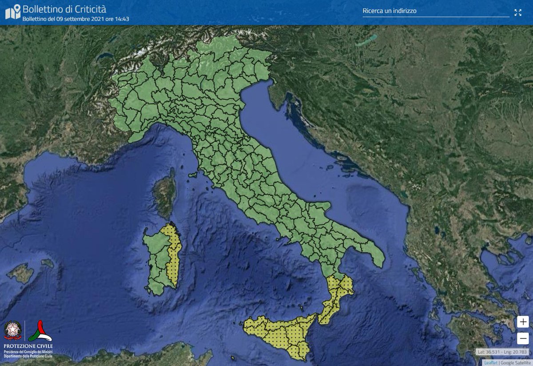The image size is (533, 366).
Task: Open the Leaflet attribution link
Action: coord(490,362)
